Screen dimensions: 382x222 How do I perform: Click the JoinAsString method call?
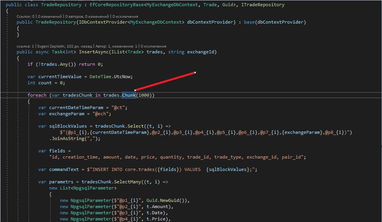[x=68, y=138]
